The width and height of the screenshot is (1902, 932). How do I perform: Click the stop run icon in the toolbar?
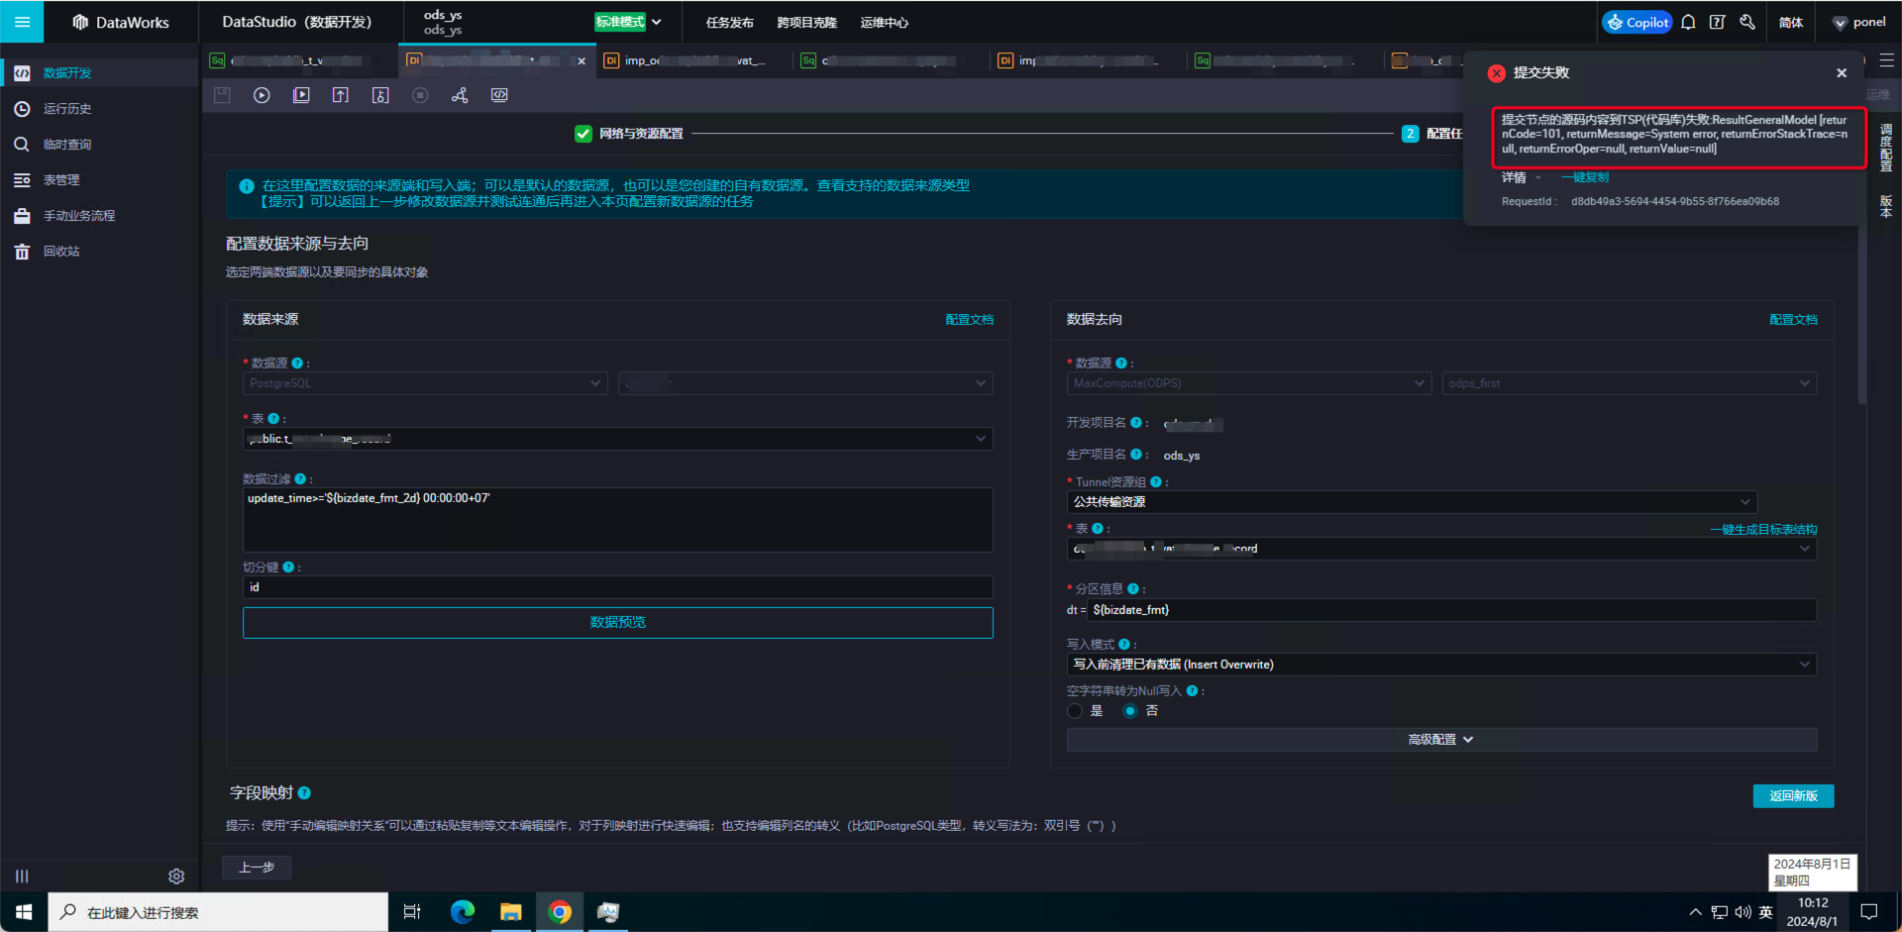click(420, 95)
